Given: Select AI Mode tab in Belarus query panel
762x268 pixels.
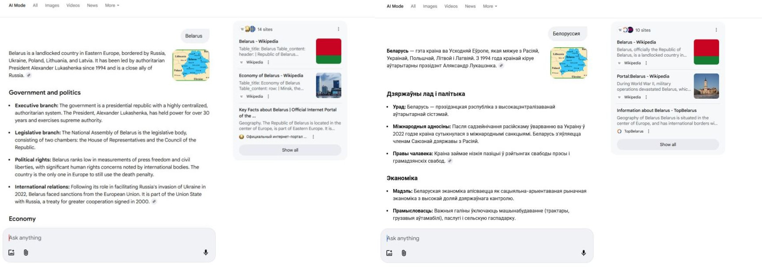Looking at the screenshot, I should [x=17, y=5].
